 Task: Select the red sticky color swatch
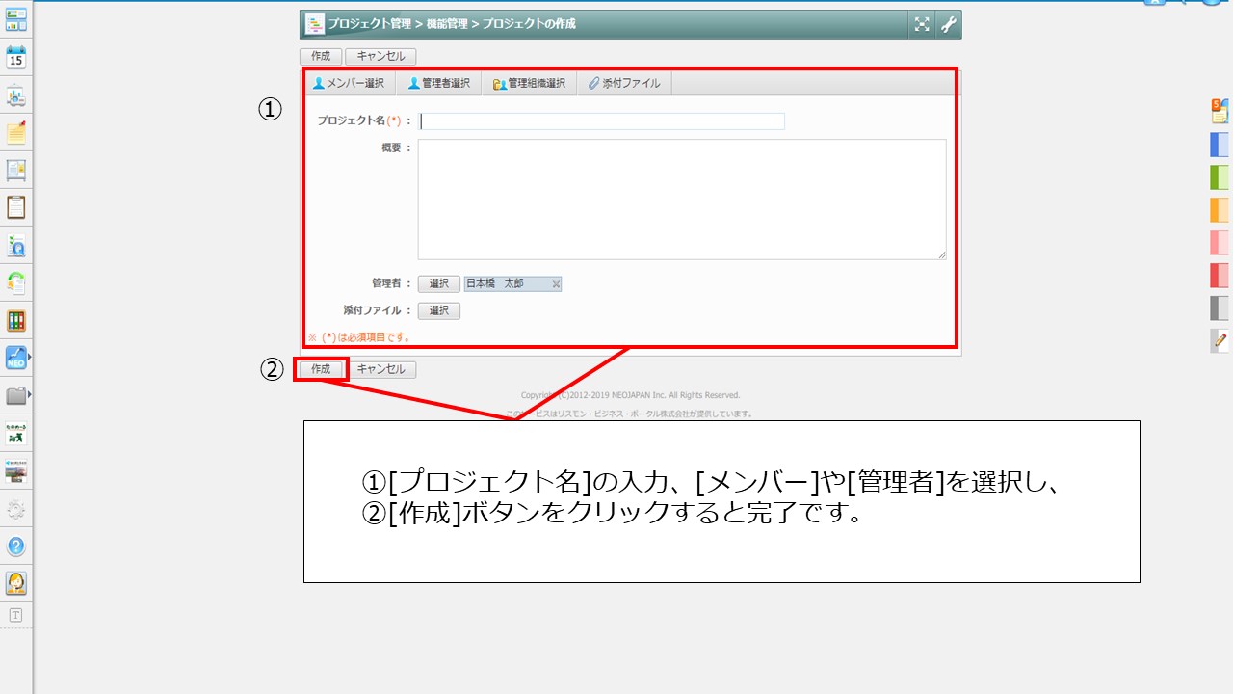point(1220,276)
